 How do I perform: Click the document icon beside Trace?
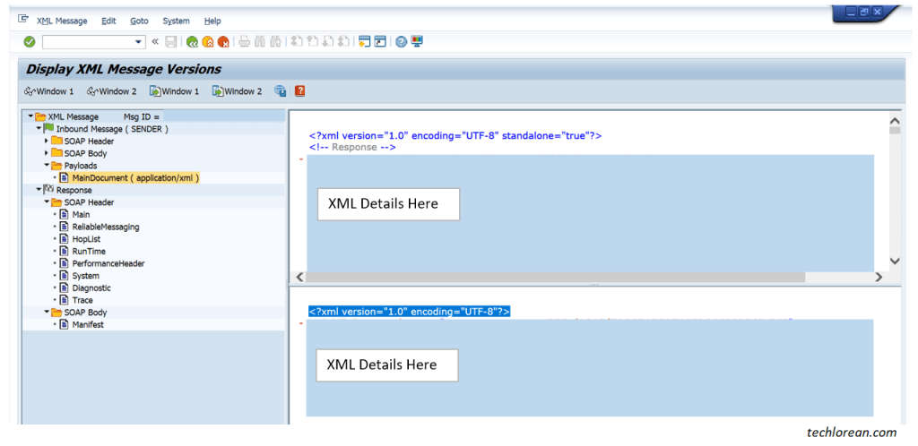[x=65, y=300]
